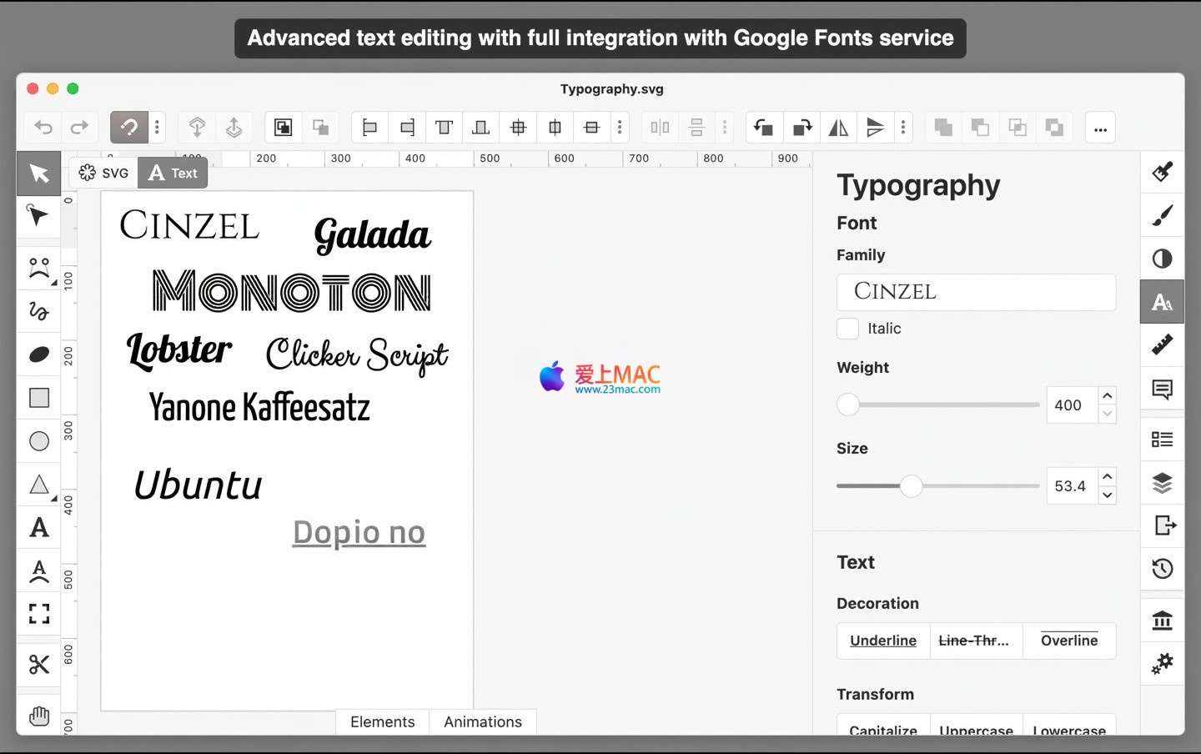Toggle Overline text decoration
This screenshot has width=1201, height=754.
tap(1069, 641)
